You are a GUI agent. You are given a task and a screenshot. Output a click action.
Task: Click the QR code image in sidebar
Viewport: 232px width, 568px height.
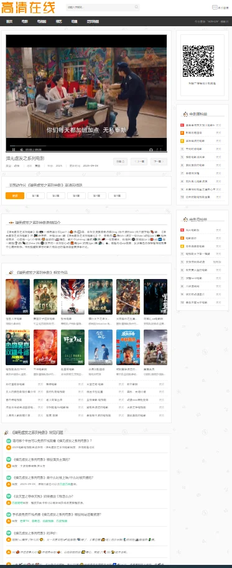coord(198,61)
